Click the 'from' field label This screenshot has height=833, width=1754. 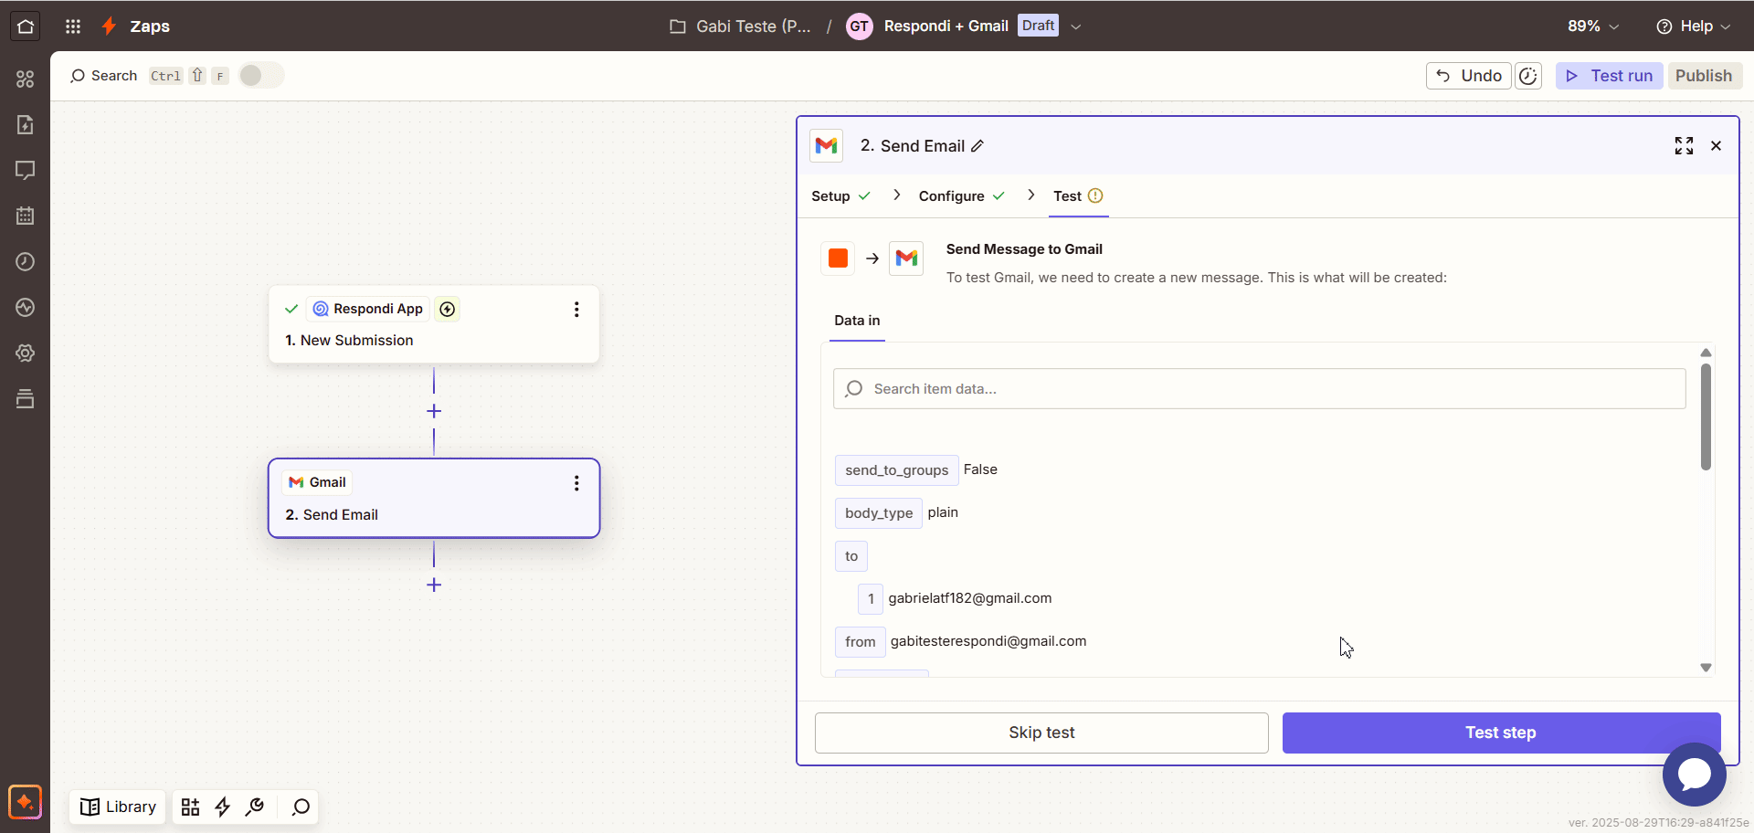click(860, 642)
